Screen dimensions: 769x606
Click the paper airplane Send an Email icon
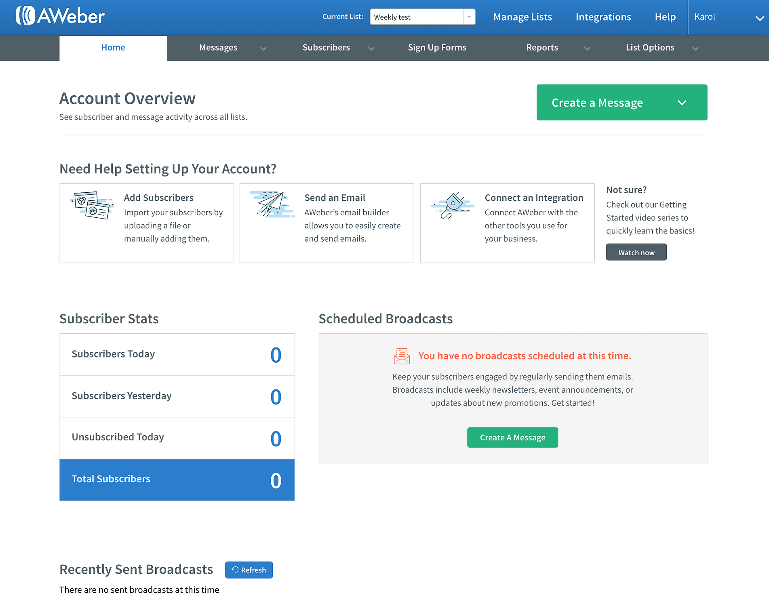click(272, 204)
